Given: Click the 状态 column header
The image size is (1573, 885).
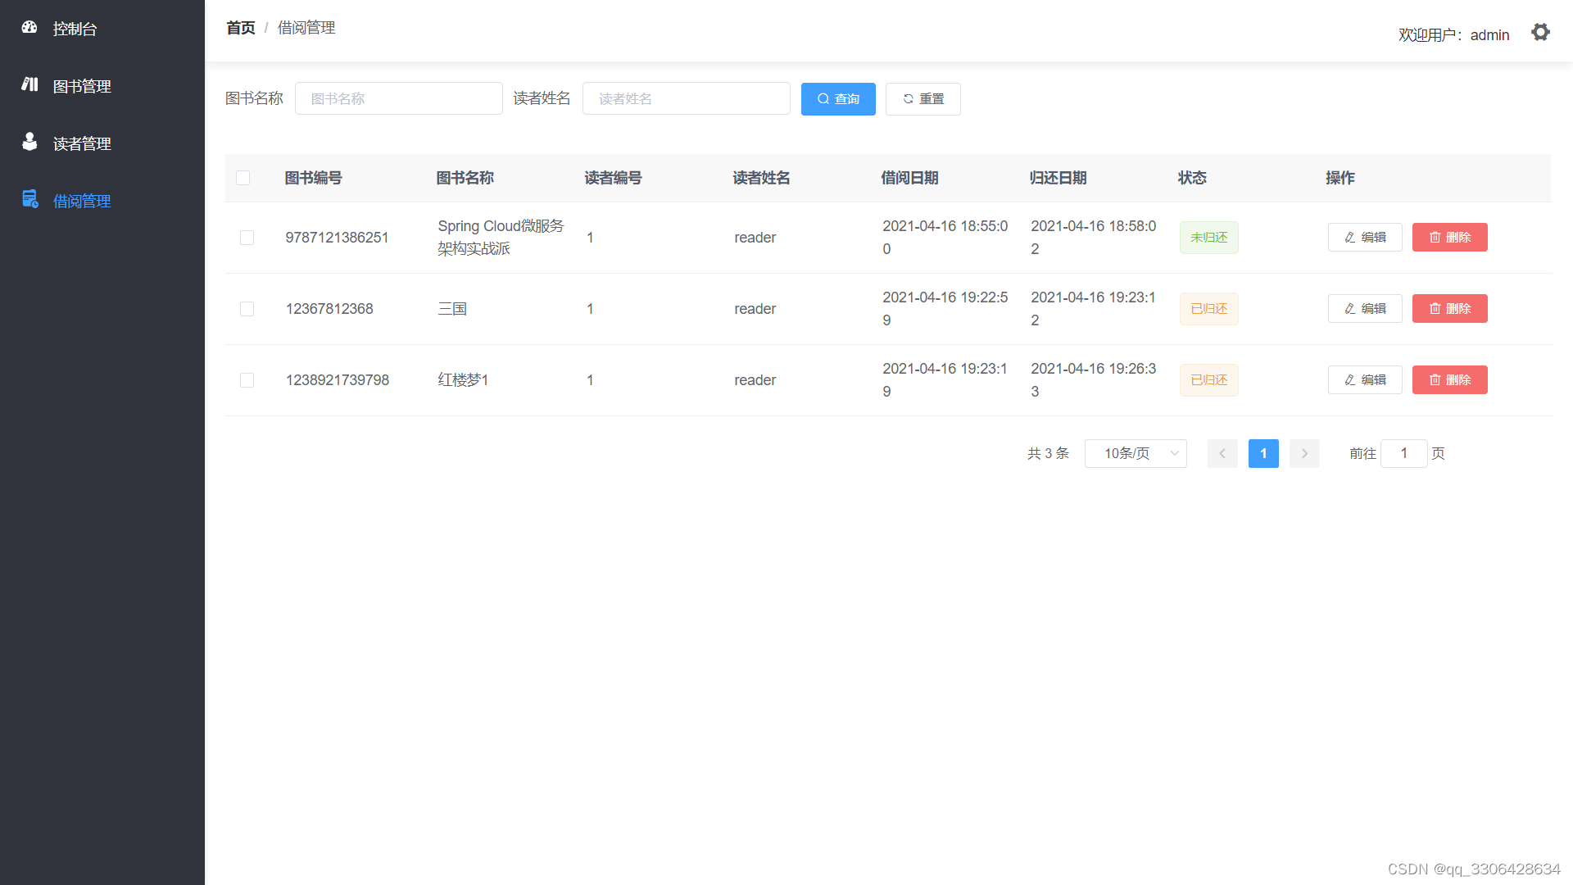Looking at the screenshot, I should click(1192, 178).
